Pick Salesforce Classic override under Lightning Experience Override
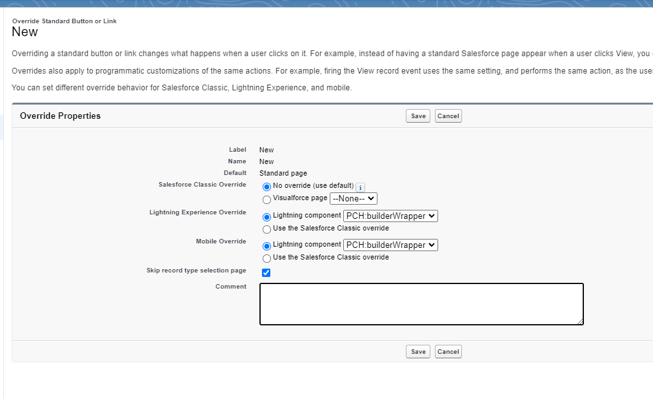This screenshot has width=653, height=399. (x=267, y=229)
